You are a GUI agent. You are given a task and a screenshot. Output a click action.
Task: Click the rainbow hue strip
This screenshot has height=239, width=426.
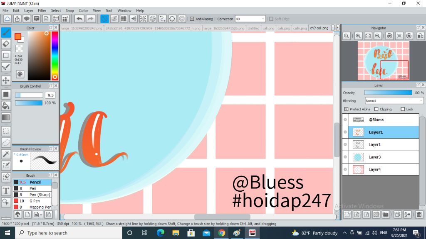(54, 56)
